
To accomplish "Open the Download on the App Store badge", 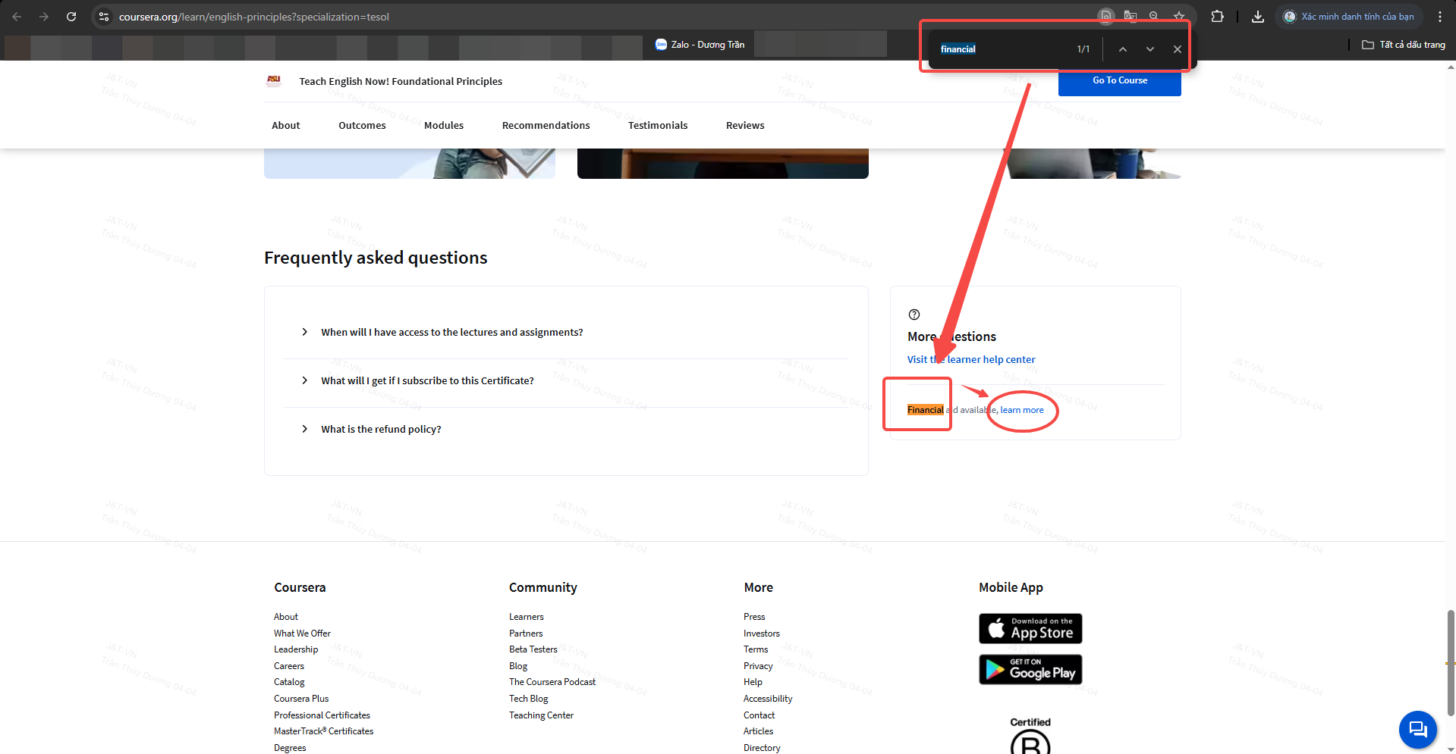I will (x=1030, y=628).
